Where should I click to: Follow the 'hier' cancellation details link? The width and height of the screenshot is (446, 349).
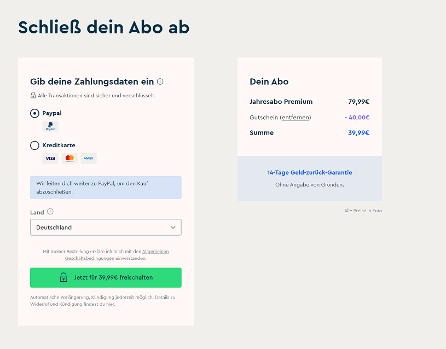pos(110,304)
